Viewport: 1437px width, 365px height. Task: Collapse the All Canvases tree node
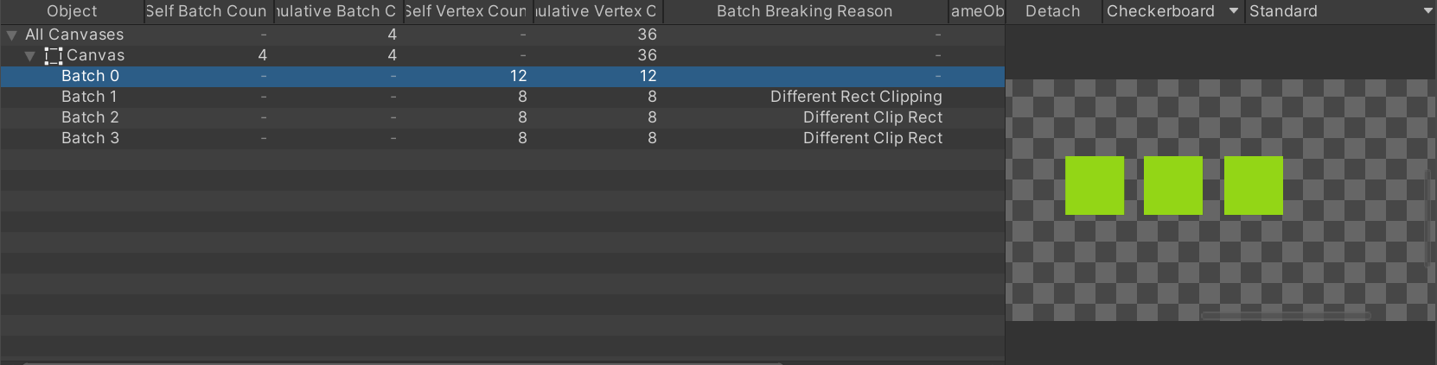(11, 35)
